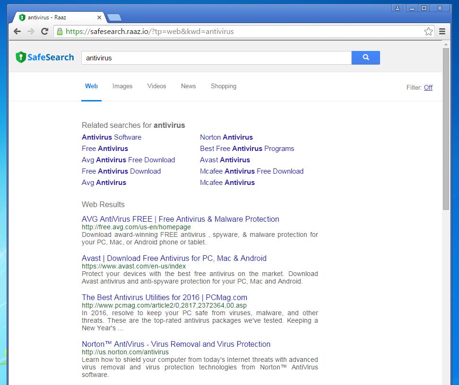Switch to the Web results tab
Screen dimensions: 459x385
91,86
